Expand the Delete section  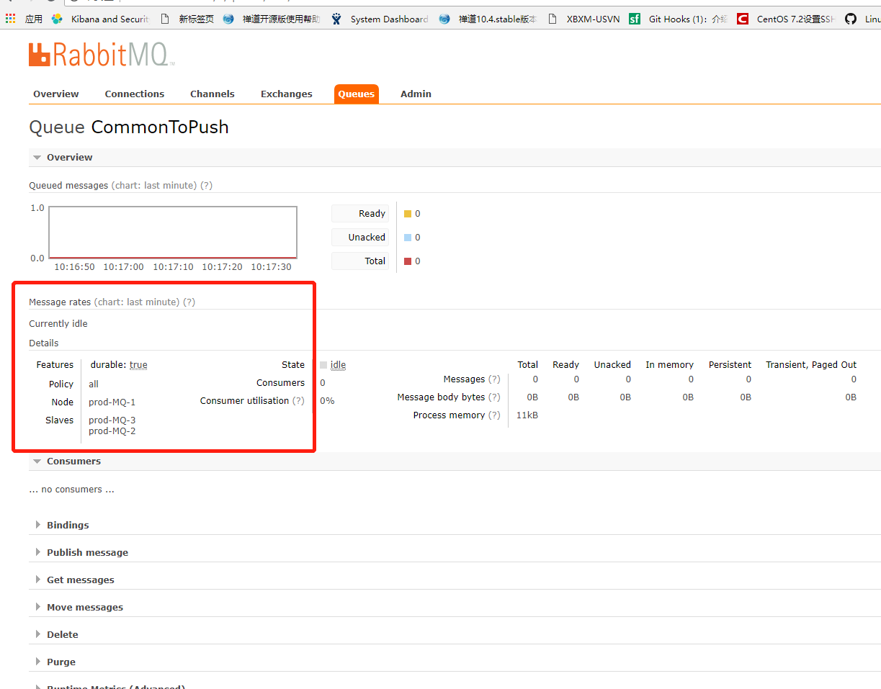pos(62,634)
